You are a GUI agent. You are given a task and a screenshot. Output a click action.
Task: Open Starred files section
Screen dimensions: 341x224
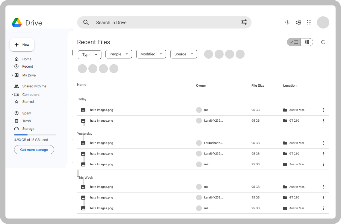[x=28, y=102]
